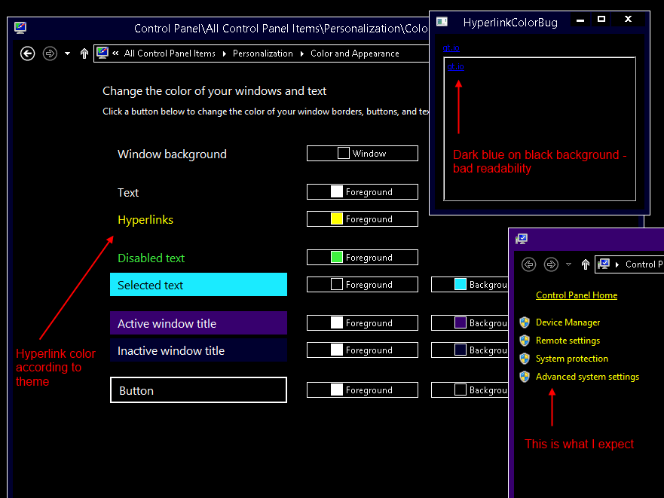Click the Up arrow in the purple window
Image resolution: width=664 pixels, height=498 pixels.
[x=586, y=264]
